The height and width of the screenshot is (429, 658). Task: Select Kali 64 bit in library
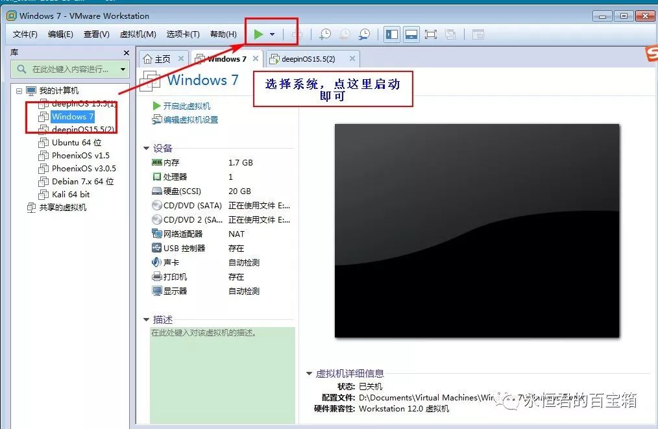71,194
